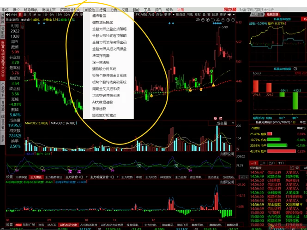Image resolution: width=307 pixels, height=230 pixels.
Task: Open the dropdown arrow after 事件
Action: coord(174,15)
